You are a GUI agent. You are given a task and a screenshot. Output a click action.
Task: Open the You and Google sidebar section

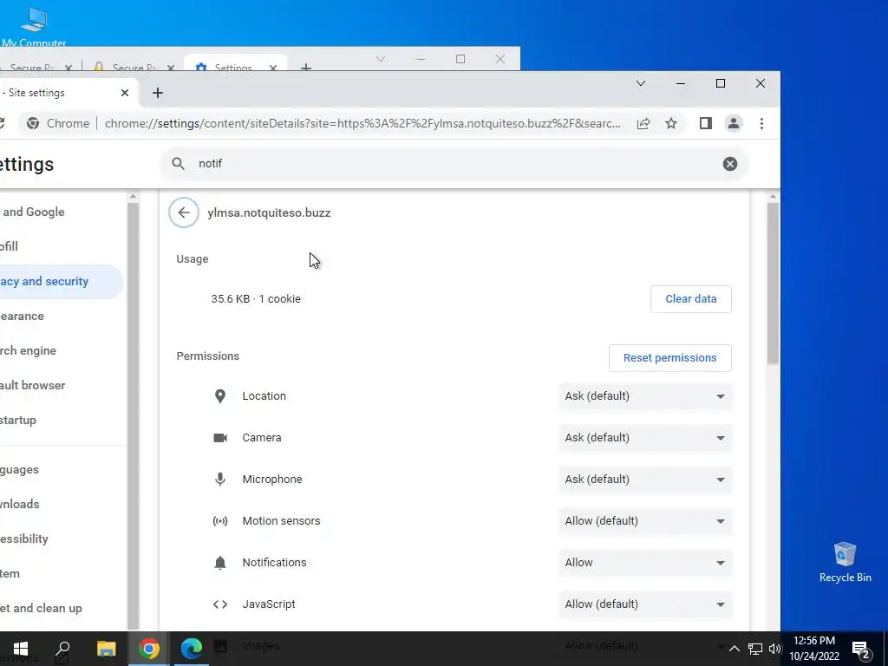click(60, 212)
